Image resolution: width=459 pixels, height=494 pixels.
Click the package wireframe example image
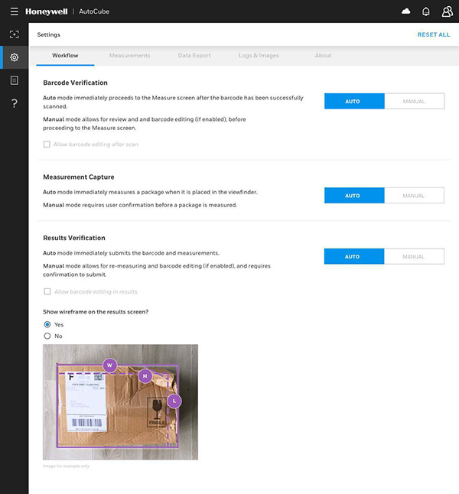click(120, 401)
